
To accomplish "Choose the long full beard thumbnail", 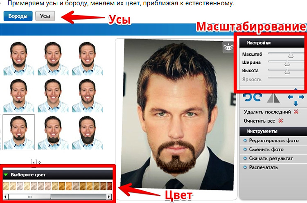I will [87, 132].
